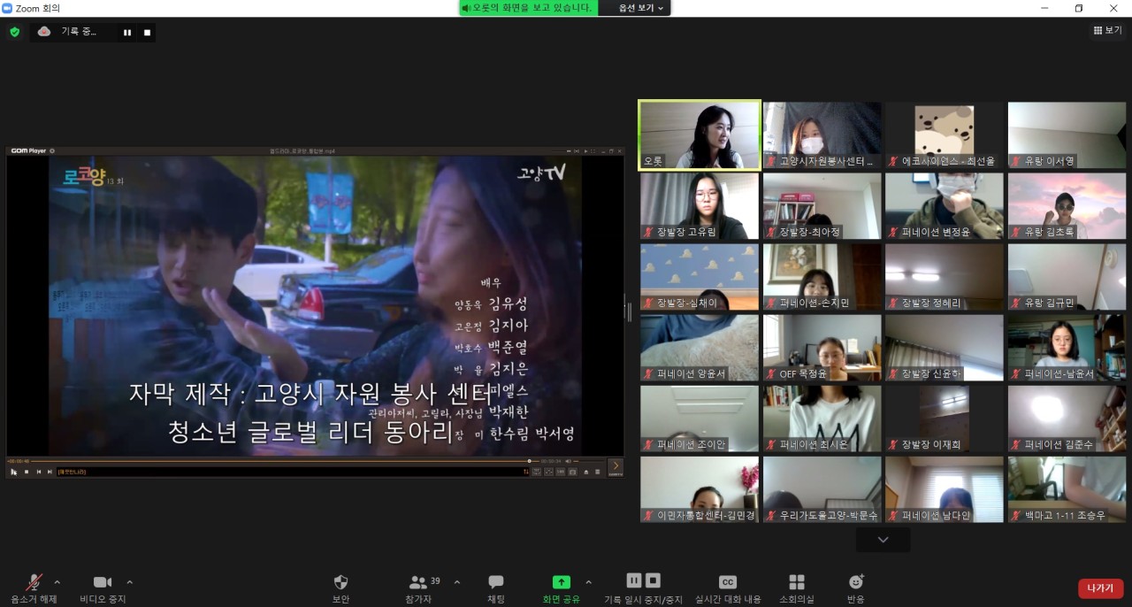The width and height of the screenshot is (1132, 607).
Task: Expand video options arrow beside 비디오 중지
Action: pos(130,582)
